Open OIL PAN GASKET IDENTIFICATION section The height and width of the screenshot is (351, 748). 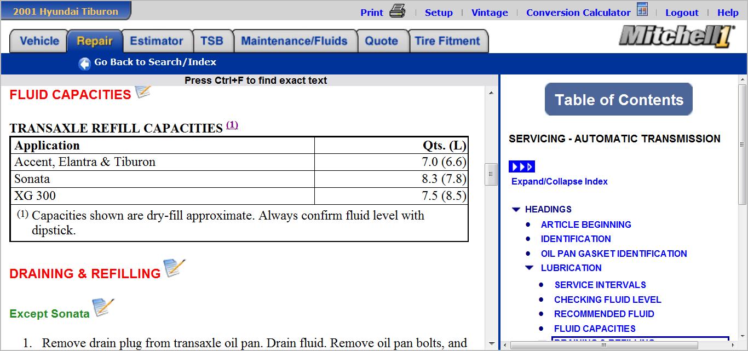(x=614, y=254)
